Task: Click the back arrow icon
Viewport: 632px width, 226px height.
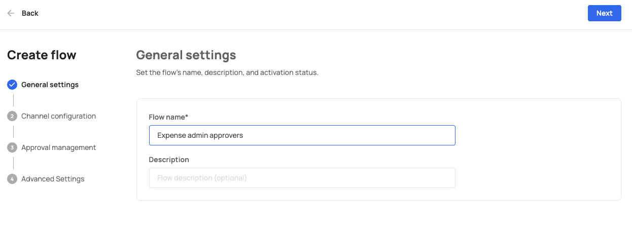Action: click(x=11, y=13)
